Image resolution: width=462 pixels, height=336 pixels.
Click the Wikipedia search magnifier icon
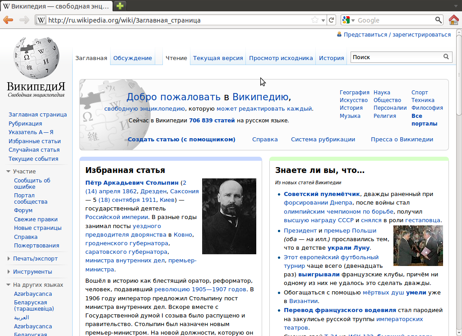tap(446, 56)
